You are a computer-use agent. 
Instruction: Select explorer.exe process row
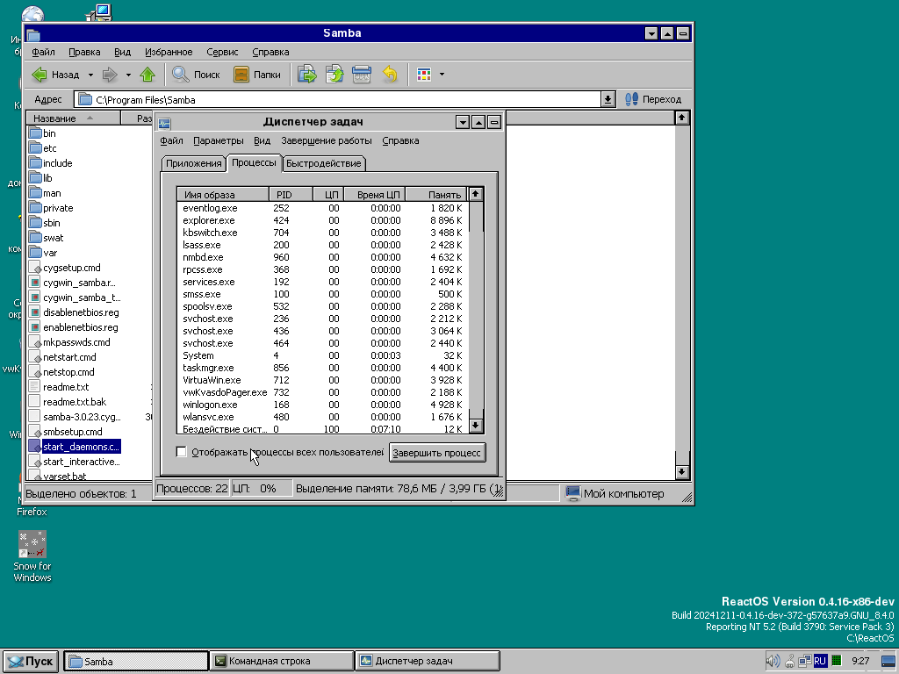click(x=323, y=220)
